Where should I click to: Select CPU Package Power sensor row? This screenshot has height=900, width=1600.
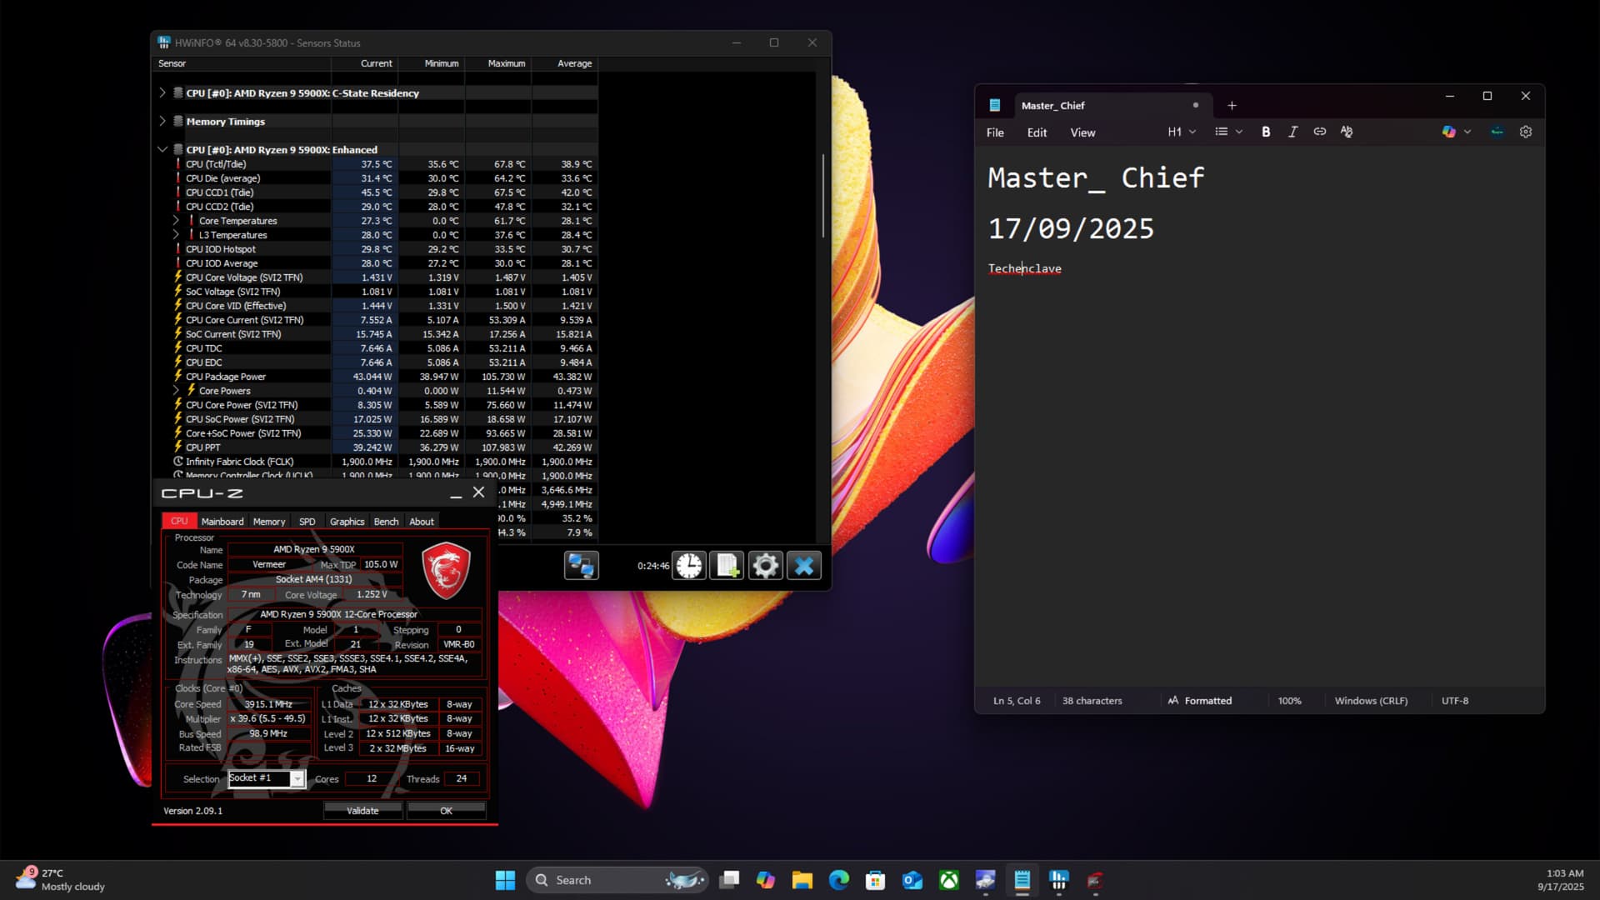tap(377, 377)
